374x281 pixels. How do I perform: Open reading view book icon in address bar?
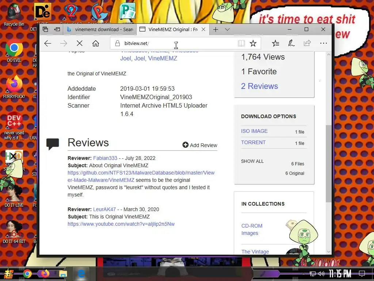241,43
